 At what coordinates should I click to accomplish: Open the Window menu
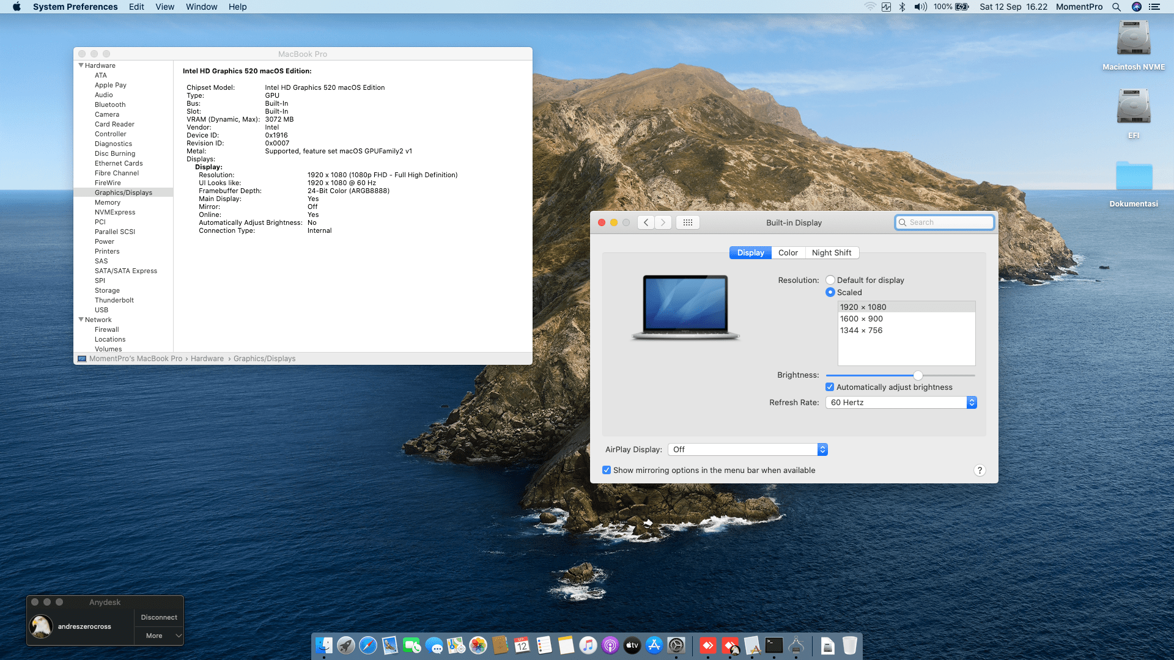coord(202,7)
